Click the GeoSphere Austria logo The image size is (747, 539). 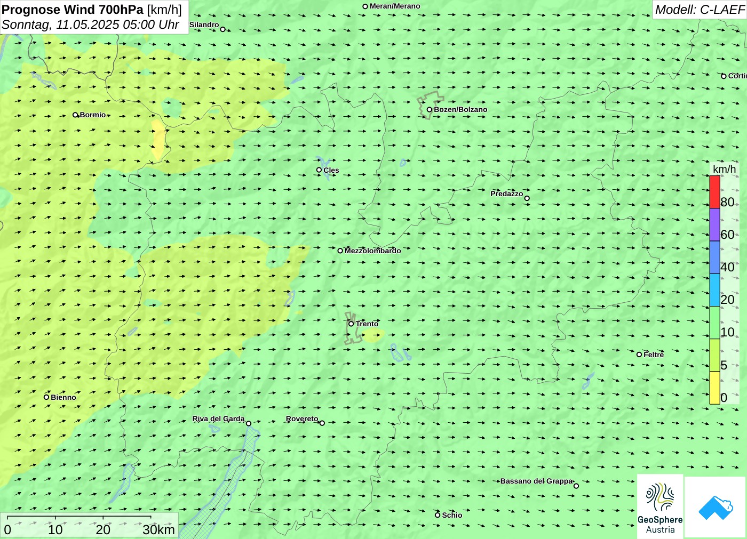(x=660, y=506)
